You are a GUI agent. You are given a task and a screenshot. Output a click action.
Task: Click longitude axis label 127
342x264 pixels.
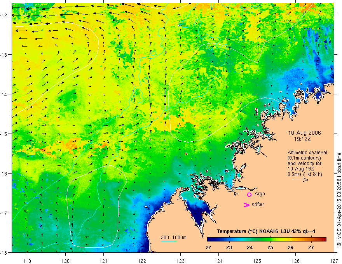coord(334,261)
